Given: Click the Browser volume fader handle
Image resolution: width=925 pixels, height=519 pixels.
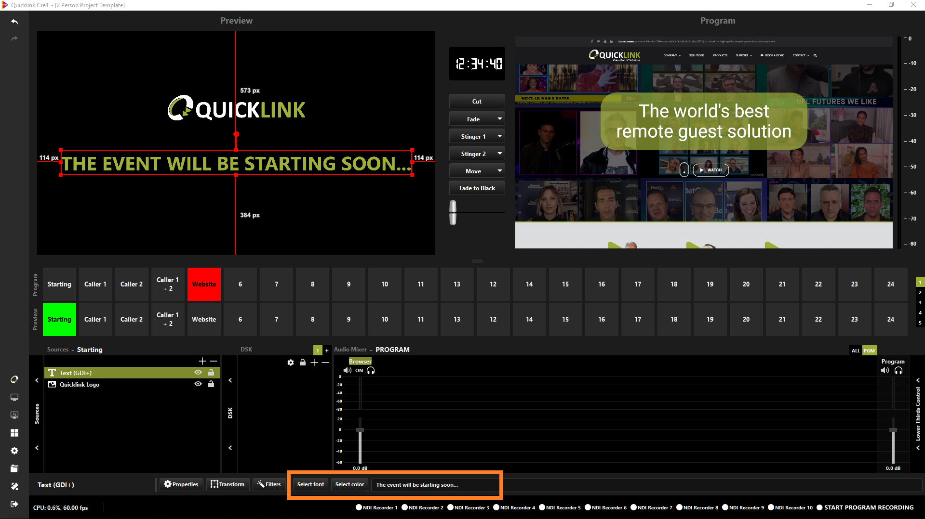Looking at the screenshot, I should [360, 430].
